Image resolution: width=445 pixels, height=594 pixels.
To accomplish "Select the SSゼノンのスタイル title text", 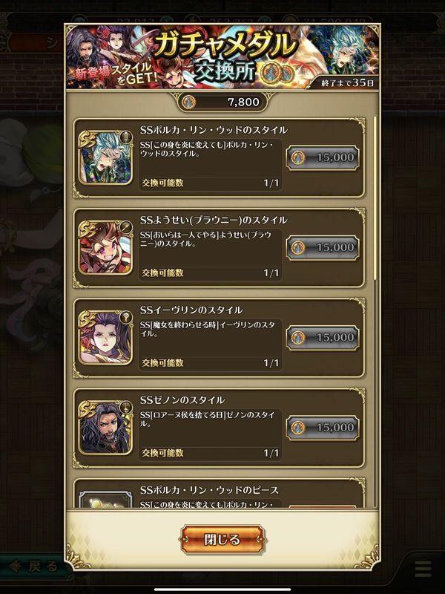I will tap(182, 400).
